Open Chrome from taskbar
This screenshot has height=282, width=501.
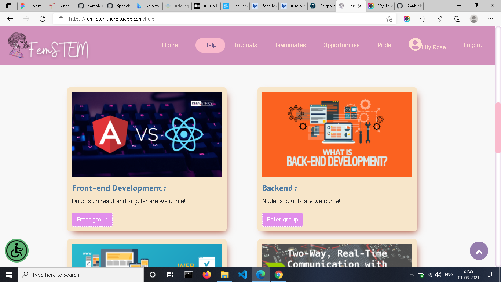(x=279, y=275)
